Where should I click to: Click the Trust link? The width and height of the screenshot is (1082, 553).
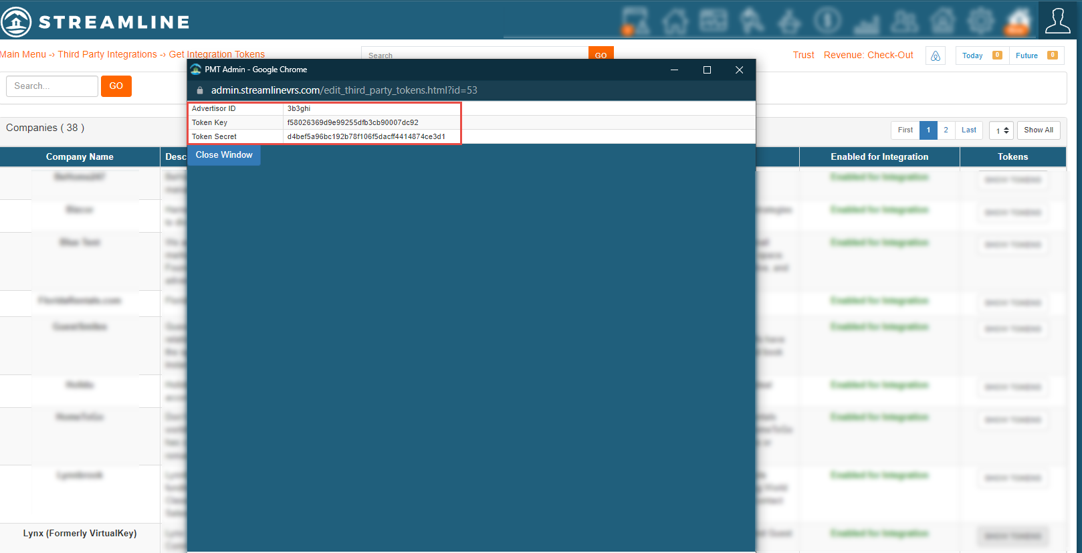click(x=804, y=56)
